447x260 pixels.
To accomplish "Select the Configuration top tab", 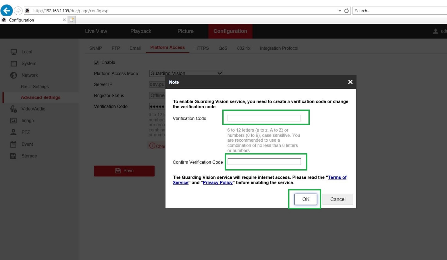I will (230, 31).
